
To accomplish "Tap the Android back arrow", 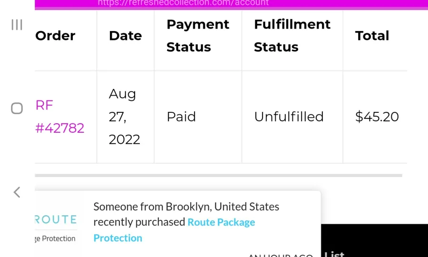I will click(17, 192).
